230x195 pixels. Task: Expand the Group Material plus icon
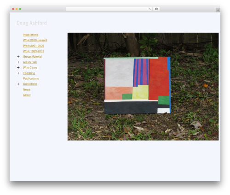(18, 57)
